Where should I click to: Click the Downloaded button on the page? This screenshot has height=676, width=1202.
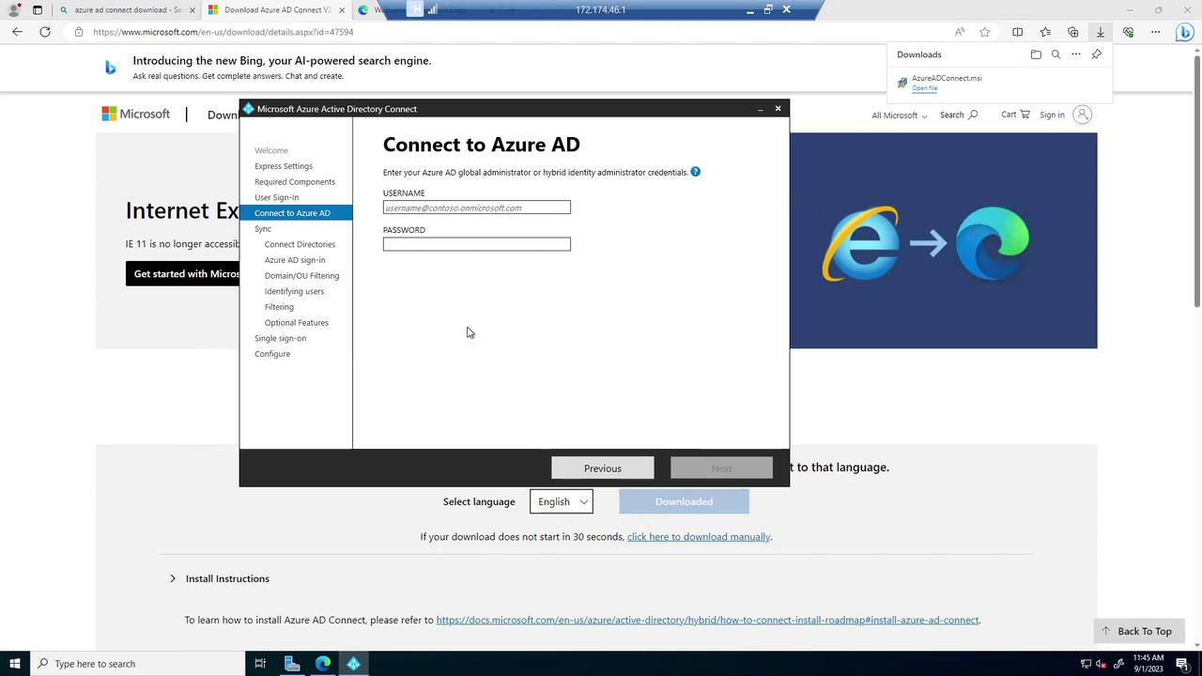pyautogui.click(x=684, y=501)
